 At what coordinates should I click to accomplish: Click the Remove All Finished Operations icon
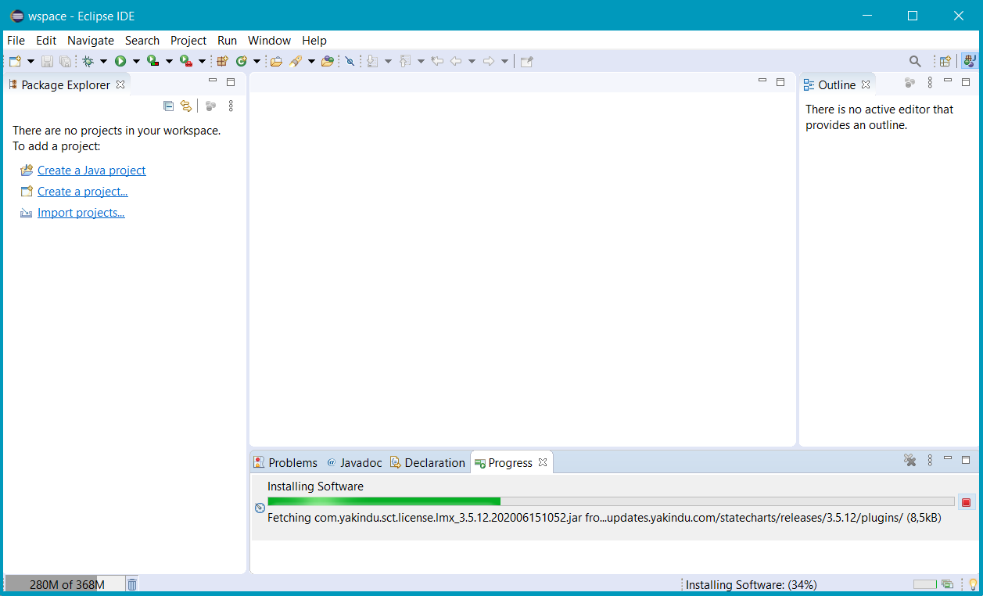[909, 461]
